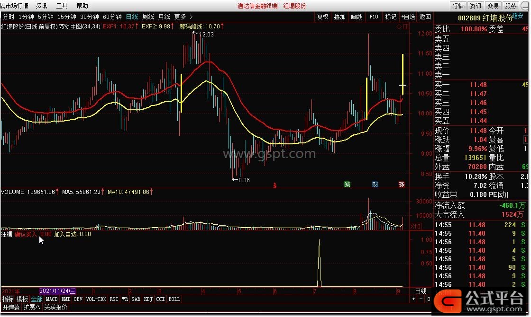Open the 画线 drawing tools
The height and width of the screenshot is (317, 531).
click(357, 17)
